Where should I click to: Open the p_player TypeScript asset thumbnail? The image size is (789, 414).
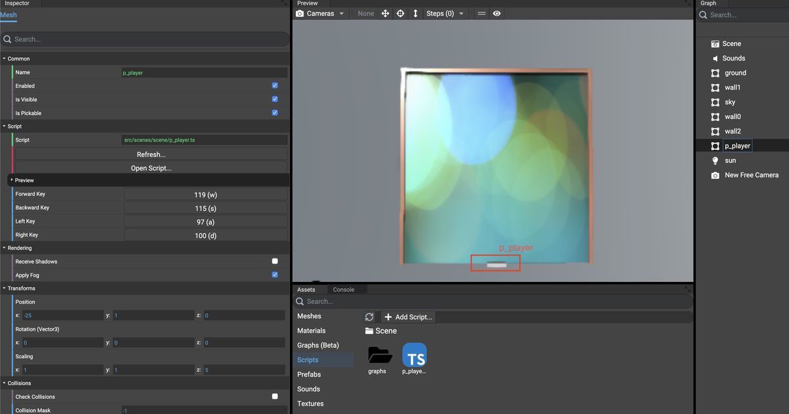pos(415,355)
